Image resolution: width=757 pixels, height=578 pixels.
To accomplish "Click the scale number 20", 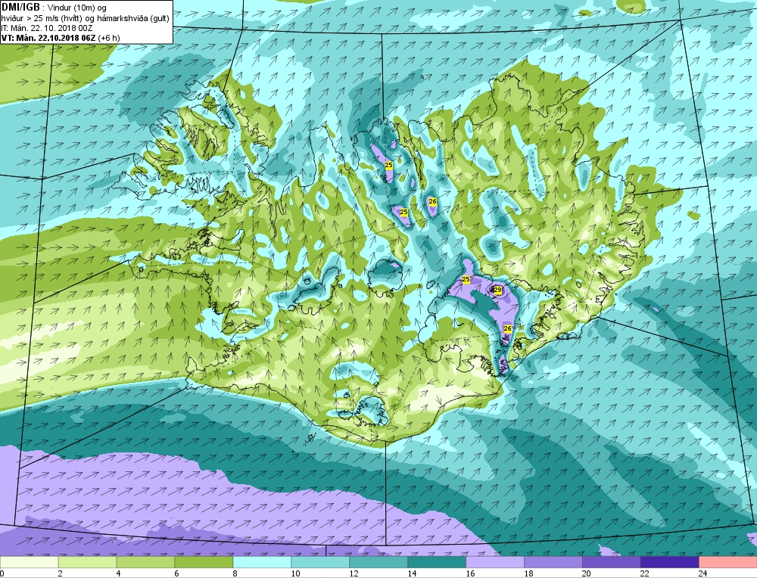I will [587, 573].
